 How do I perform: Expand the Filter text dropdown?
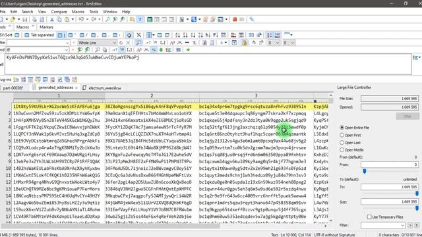[x=67, y=43]
